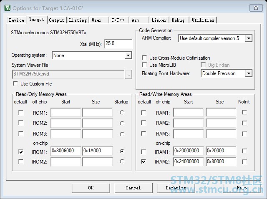This screenshot has width=267, height=199.
Task: Check the ROM2 default checkbox
Action: [21, 123]
